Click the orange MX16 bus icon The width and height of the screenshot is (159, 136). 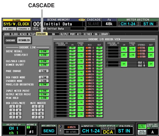coord(87,92)
